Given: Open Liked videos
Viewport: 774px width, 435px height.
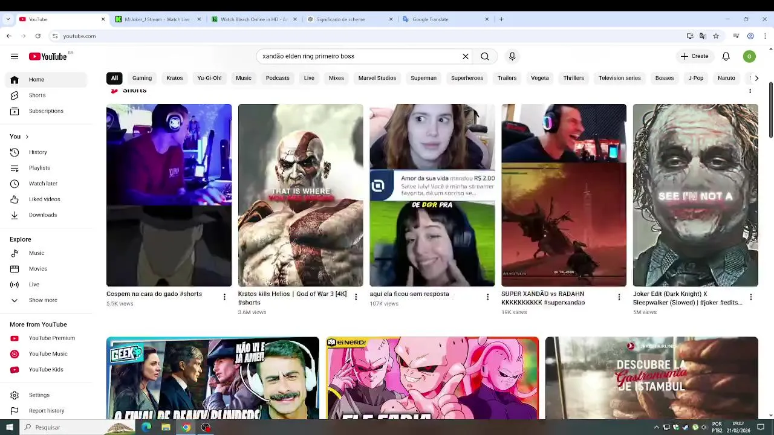Looking at the screenshot, I should [x=45, y=199].
